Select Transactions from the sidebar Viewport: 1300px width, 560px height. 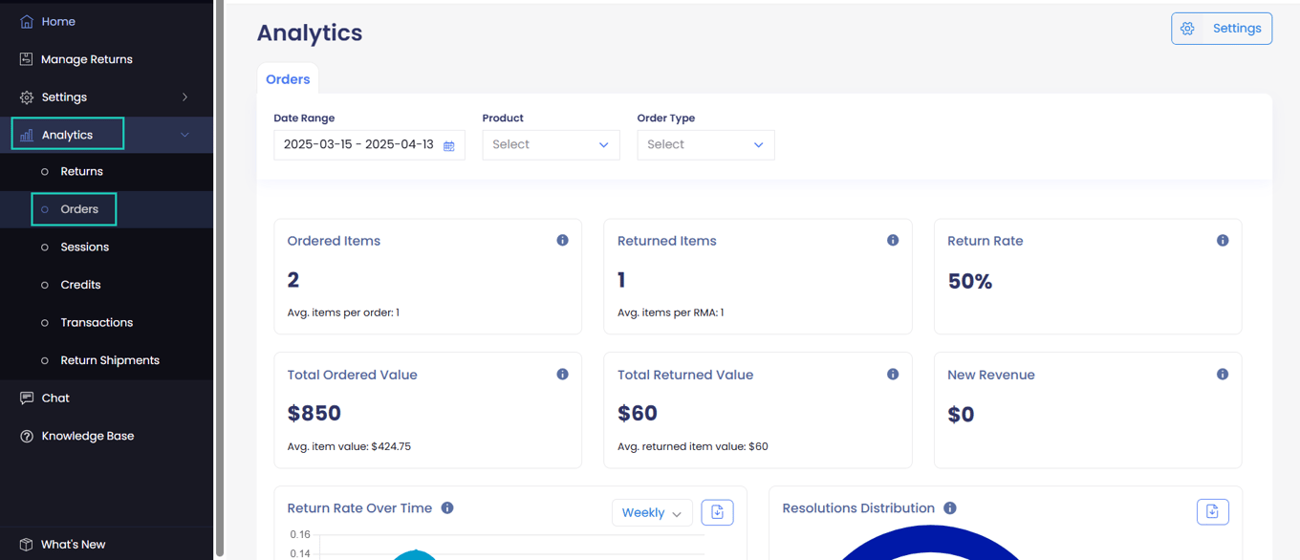tap(96, 322)
